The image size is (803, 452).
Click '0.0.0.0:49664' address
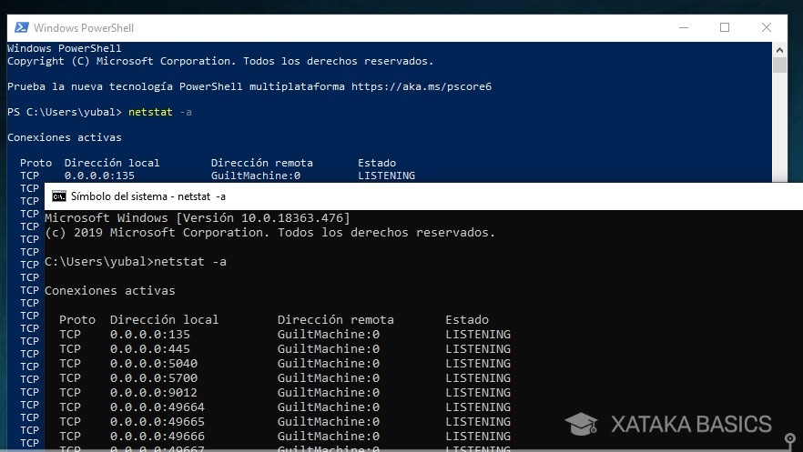click(158, 407)
